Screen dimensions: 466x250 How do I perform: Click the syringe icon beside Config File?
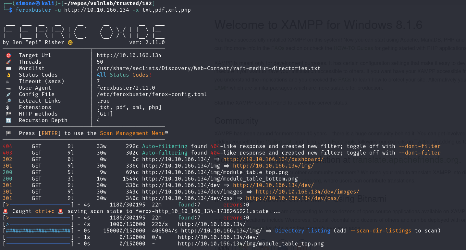8,94
